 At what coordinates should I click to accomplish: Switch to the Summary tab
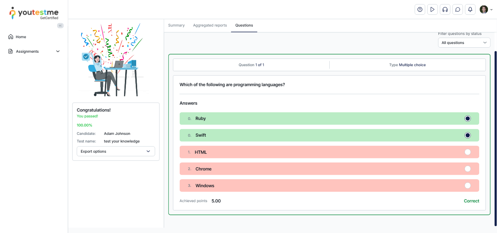coord(176,25)
